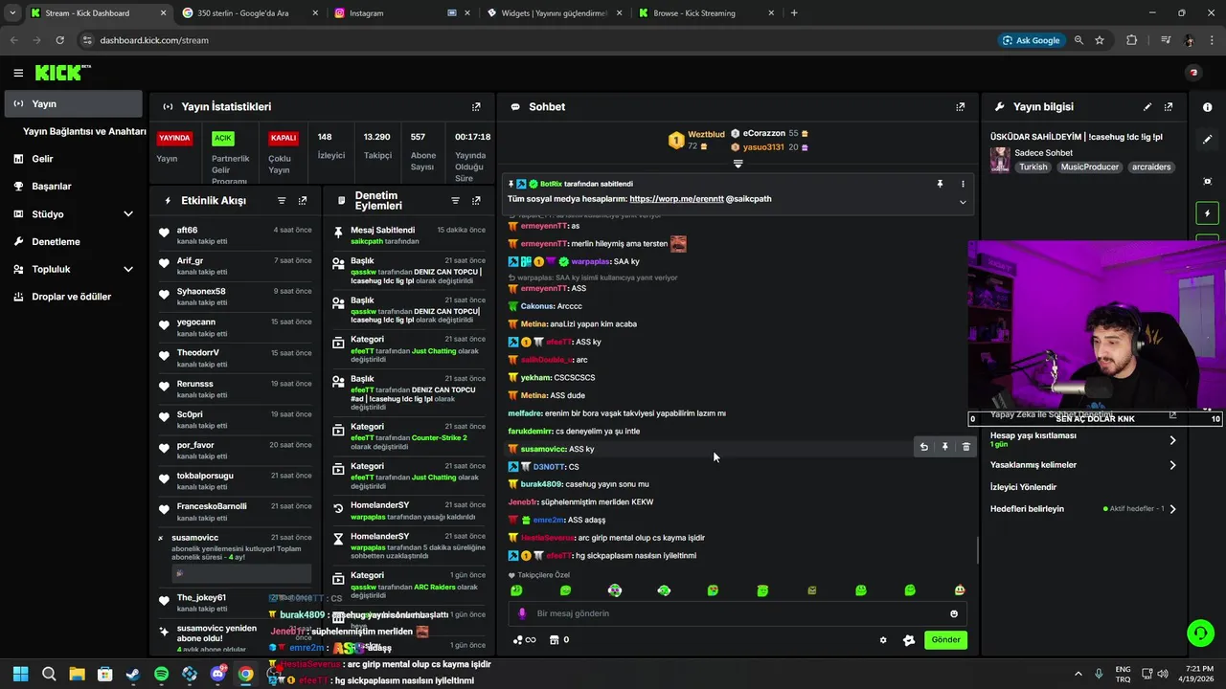Open the worp.me/erenntt pinned link
Viewport: 1226px width, 689px height.
[x=676, y=199]
